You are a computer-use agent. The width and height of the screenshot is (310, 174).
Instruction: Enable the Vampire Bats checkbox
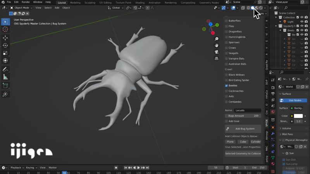tap(226, 59)
